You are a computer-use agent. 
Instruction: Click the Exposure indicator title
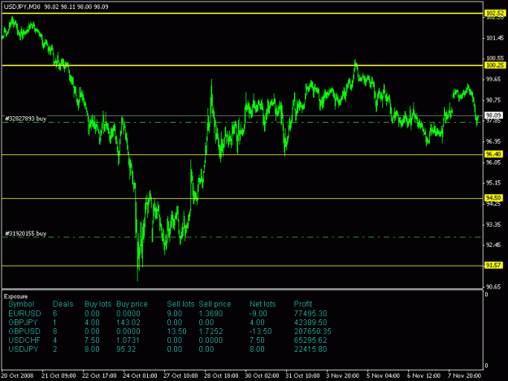tap(16, 297)
